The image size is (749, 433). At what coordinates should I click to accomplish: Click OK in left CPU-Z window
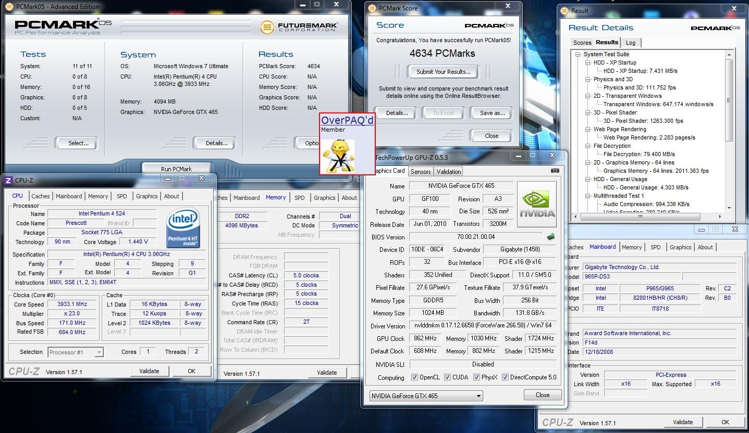[191, 371]
